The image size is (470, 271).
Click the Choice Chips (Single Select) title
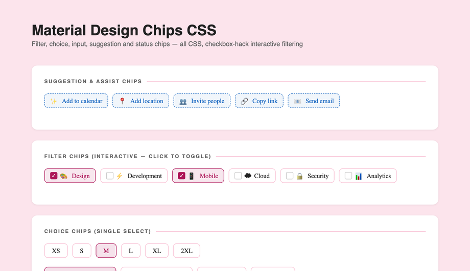(98, 231)
